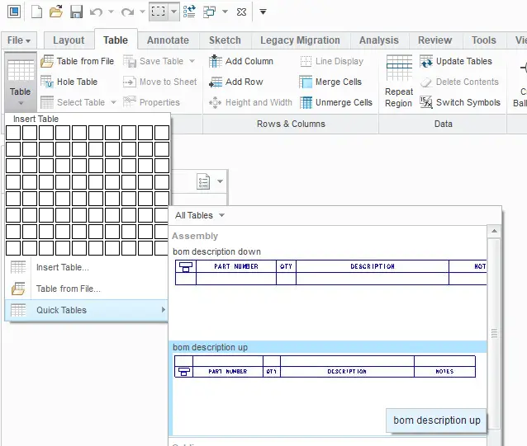This screenshot has width=527, height=446.
Task: Click the Insert Table header label
Action: 36,119
